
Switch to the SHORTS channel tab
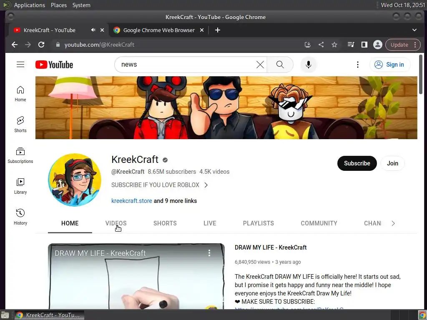coord(165,223)
